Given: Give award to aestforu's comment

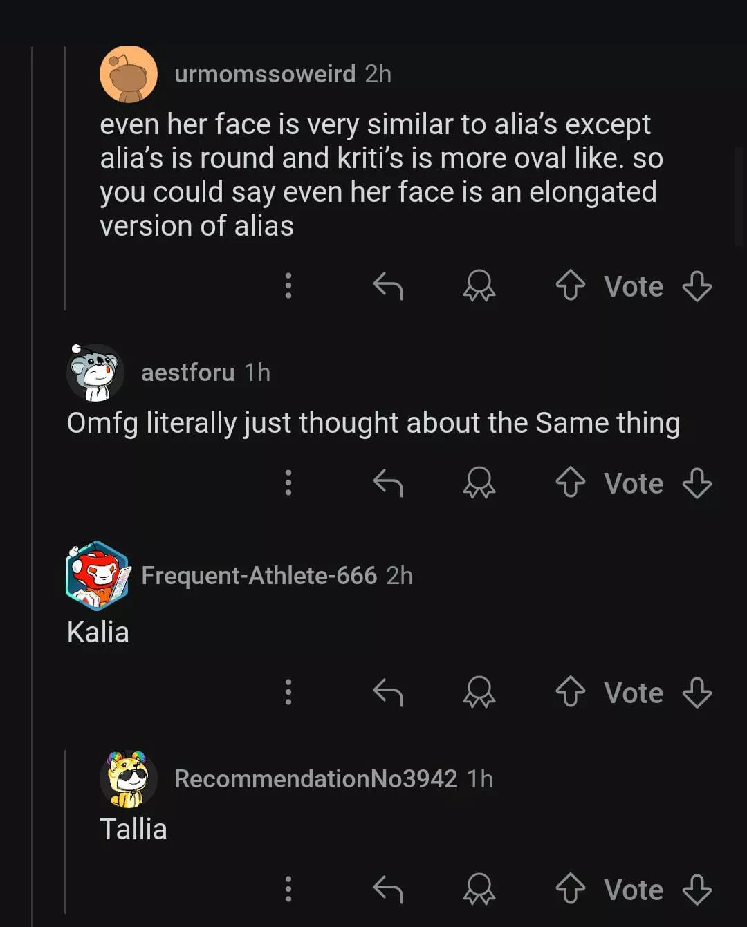Looking at the screenshot, I should tap(479, 483).
